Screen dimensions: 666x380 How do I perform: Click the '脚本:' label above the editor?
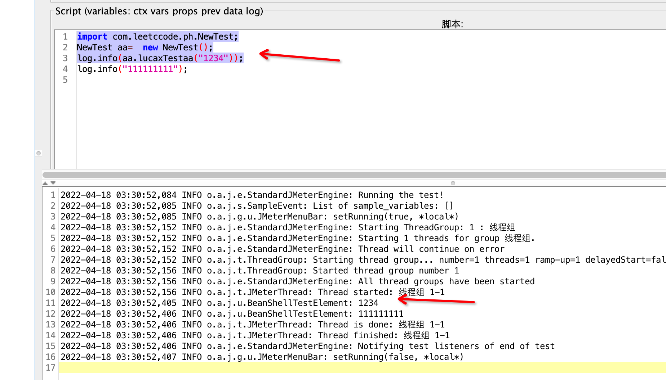pos(452,24)
